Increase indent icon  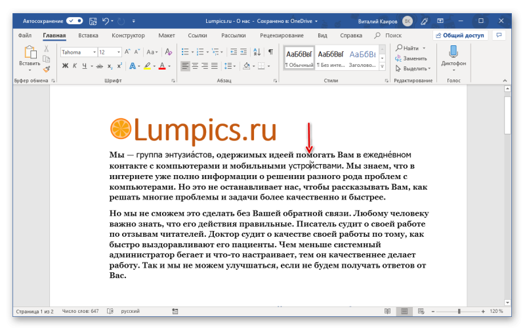(x=243, y=52)
